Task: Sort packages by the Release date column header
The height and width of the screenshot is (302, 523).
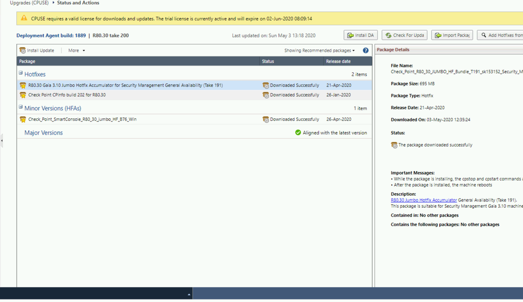Action: pyautogui.click(x=338, y=61)
